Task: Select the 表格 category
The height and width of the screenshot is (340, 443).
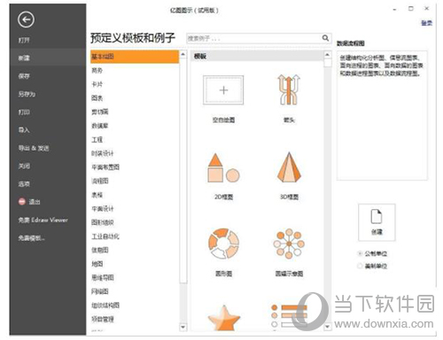Action: tap(97, 195)
